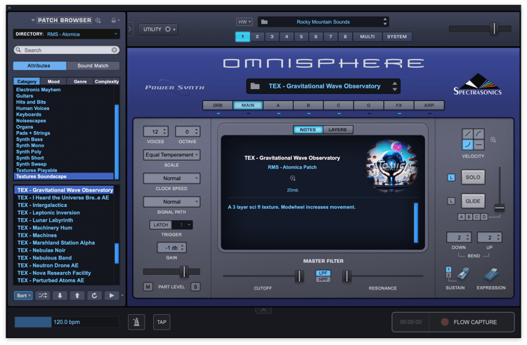The image size is (527, 345).
Task: Click the master filter Cutoff slider handle
Action: tap(299, 276)
